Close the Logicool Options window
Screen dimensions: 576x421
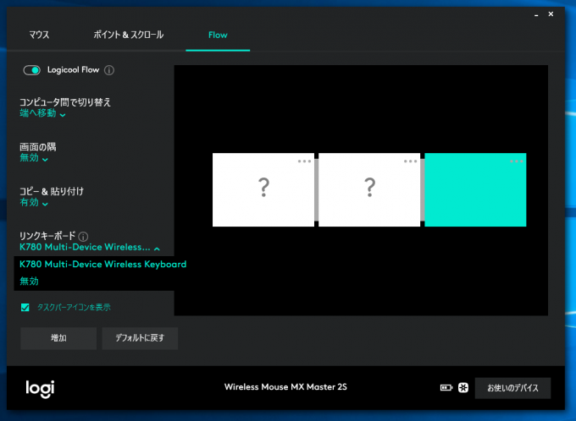pyautogui.click(x=551, y=14)
